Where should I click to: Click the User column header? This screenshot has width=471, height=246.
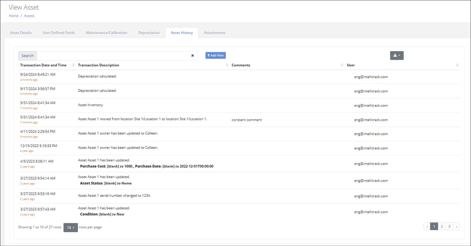coord(351,65)
